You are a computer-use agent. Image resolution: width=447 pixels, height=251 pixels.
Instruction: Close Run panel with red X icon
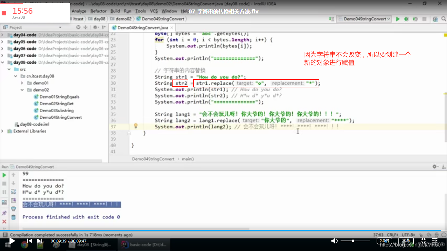[x=4, y=222]
